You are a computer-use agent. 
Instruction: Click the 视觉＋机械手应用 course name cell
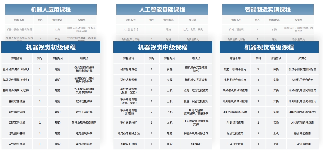point(235,69)
